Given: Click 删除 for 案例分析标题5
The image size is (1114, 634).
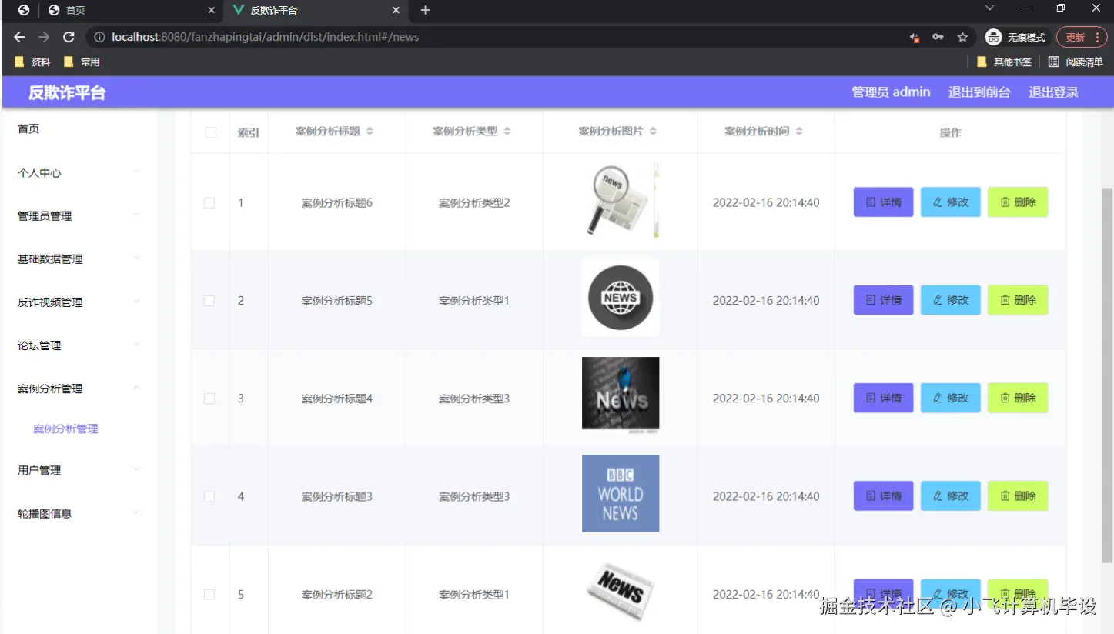Looking at the screenshot, I should pos(1018,300).
